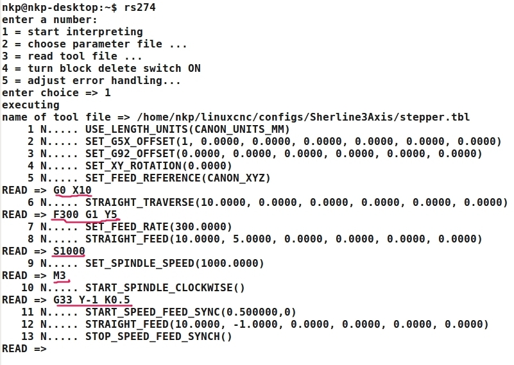Click the underlined S1000 command
Image resolution: width=514 pixels, height=365 pixels.
pos(69,251)
